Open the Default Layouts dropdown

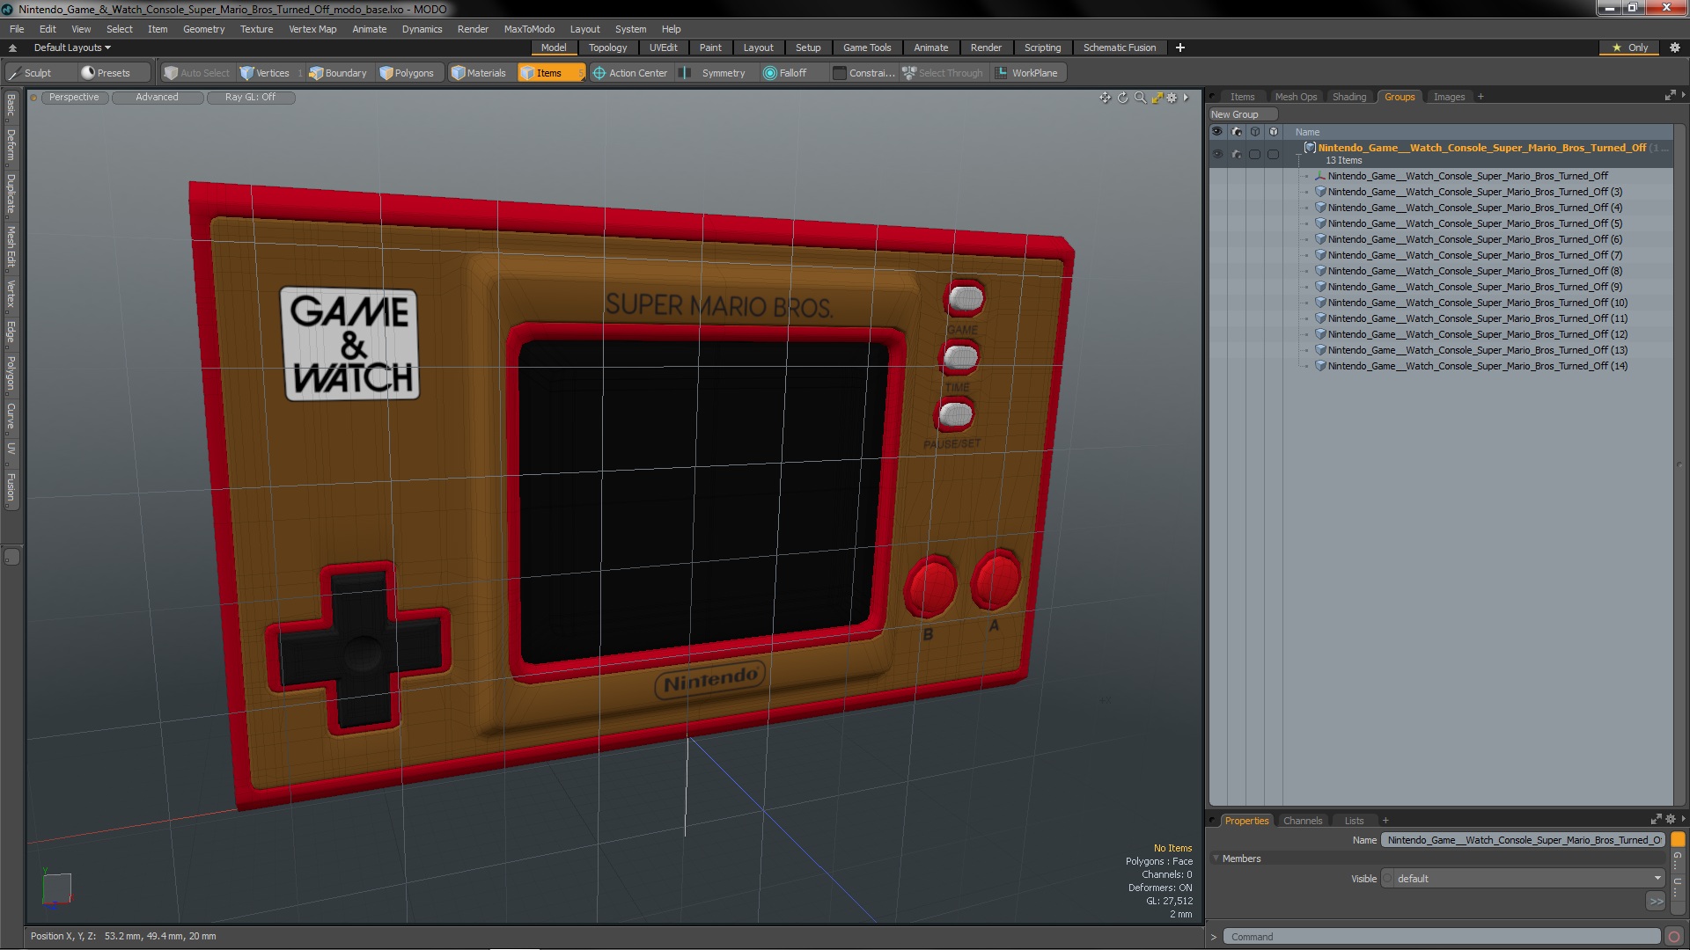[x=72, y=47]
